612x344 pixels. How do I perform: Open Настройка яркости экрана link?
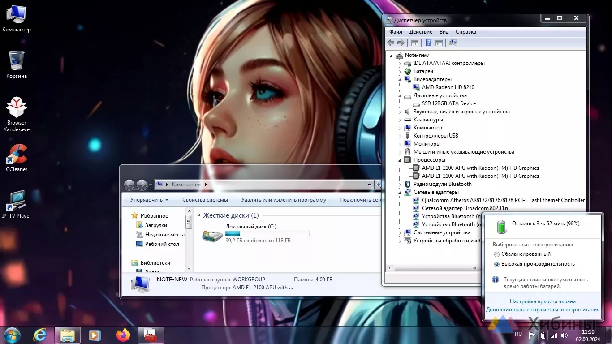(x=543, y=301)
